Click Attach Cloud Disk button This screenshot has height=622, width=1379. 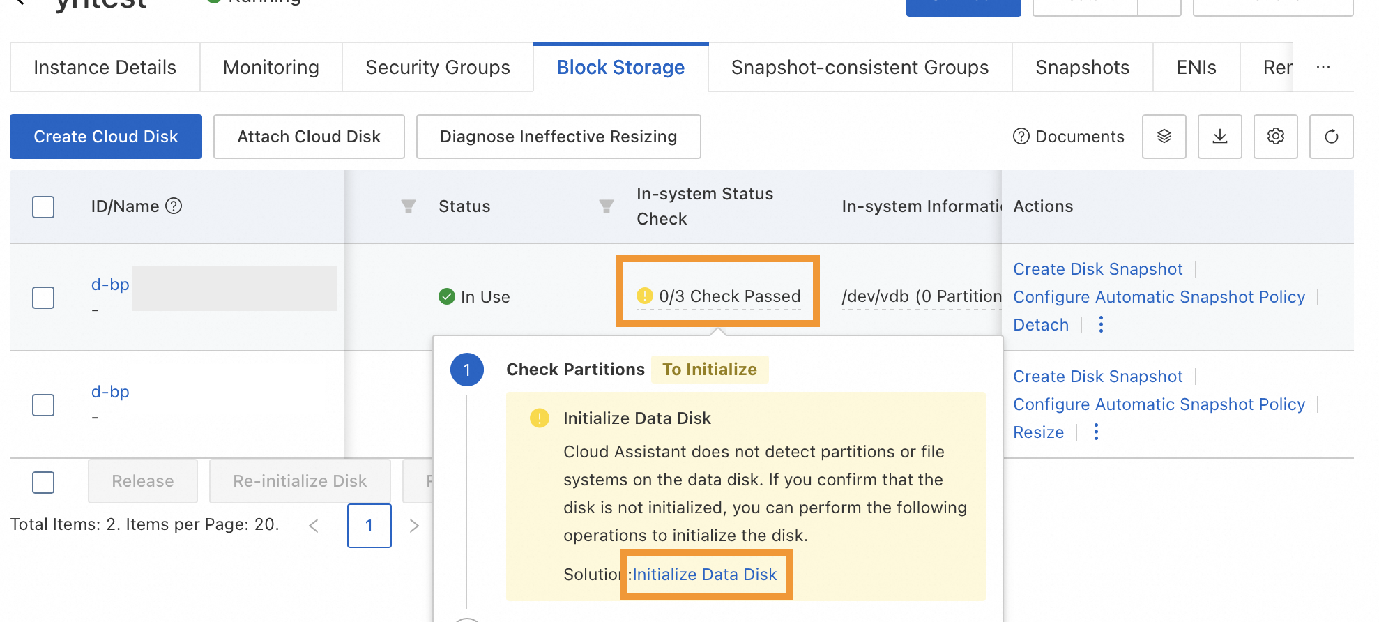point(309,137)
